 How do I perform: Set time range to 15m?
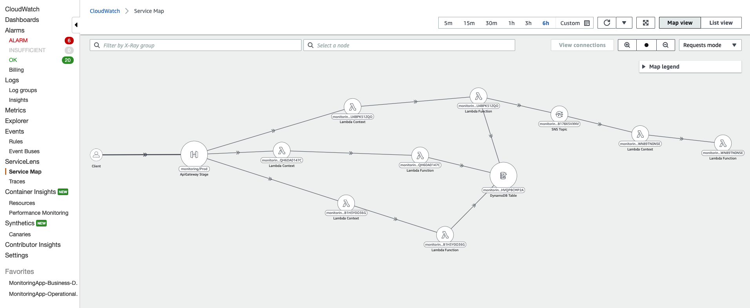pyautogui.click(x=469, y=23)
